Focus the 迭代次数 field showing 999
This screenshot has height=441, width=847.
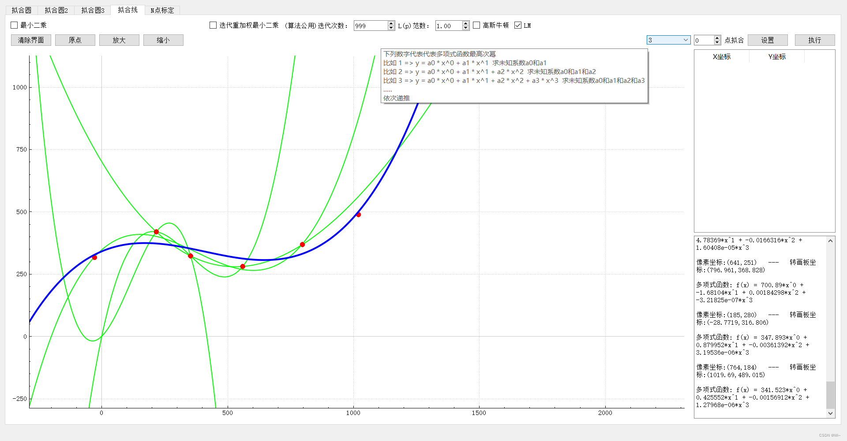[x=371, y=26]
